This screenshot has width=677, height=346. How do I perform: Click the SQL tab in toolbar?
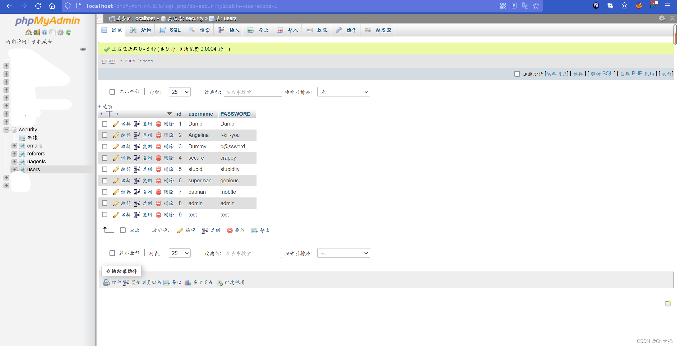[x=175, y=30]
